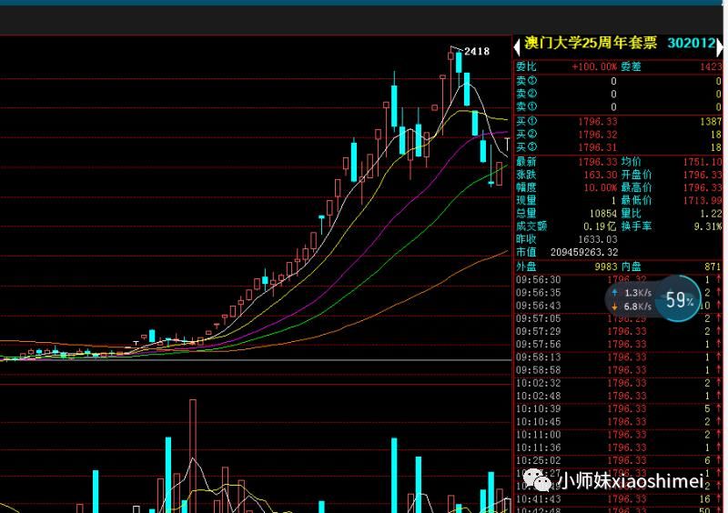
Task: Click the 市值 market value 209459263.32
Action: (x=584, y=253)
